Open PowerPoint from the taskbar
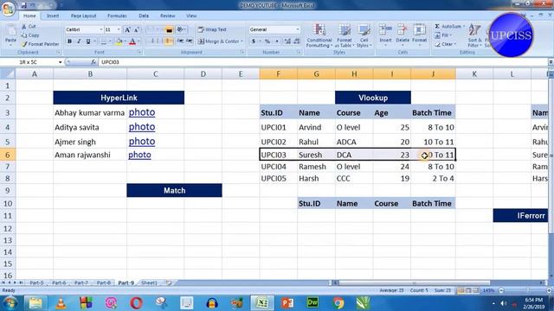 [287, 302]
